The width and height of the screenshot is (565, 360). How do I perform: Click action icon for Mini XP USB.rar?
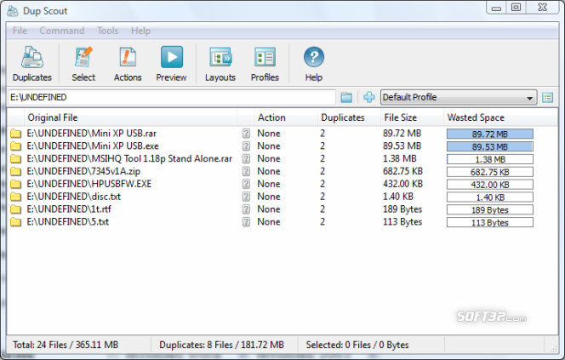coord(246,134)
